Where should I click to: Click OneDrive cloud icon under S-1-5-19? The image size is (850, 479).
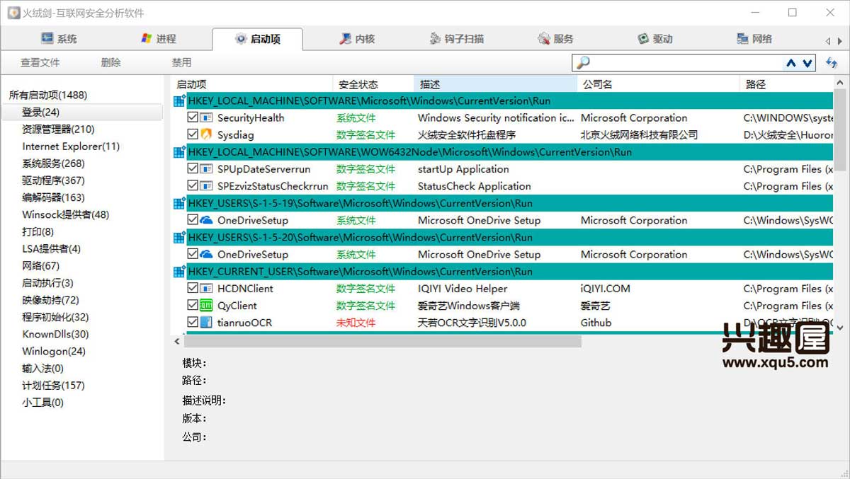[206, 220]
